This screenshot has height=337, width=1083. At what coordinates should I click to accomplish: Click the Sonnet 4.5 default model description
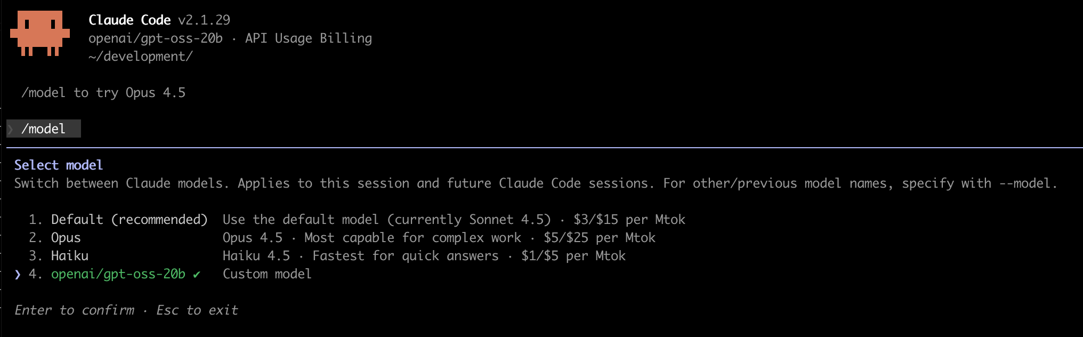pyautogui.click(x=454, y=220)
